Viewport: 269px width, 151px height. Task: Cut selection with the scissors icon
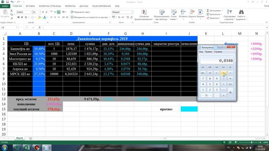(11, 11)
